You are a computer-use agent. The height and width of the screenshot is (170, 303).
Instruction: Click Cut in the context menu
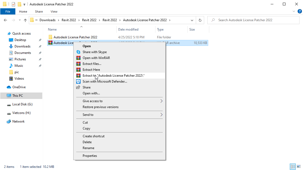coord(85,123)
